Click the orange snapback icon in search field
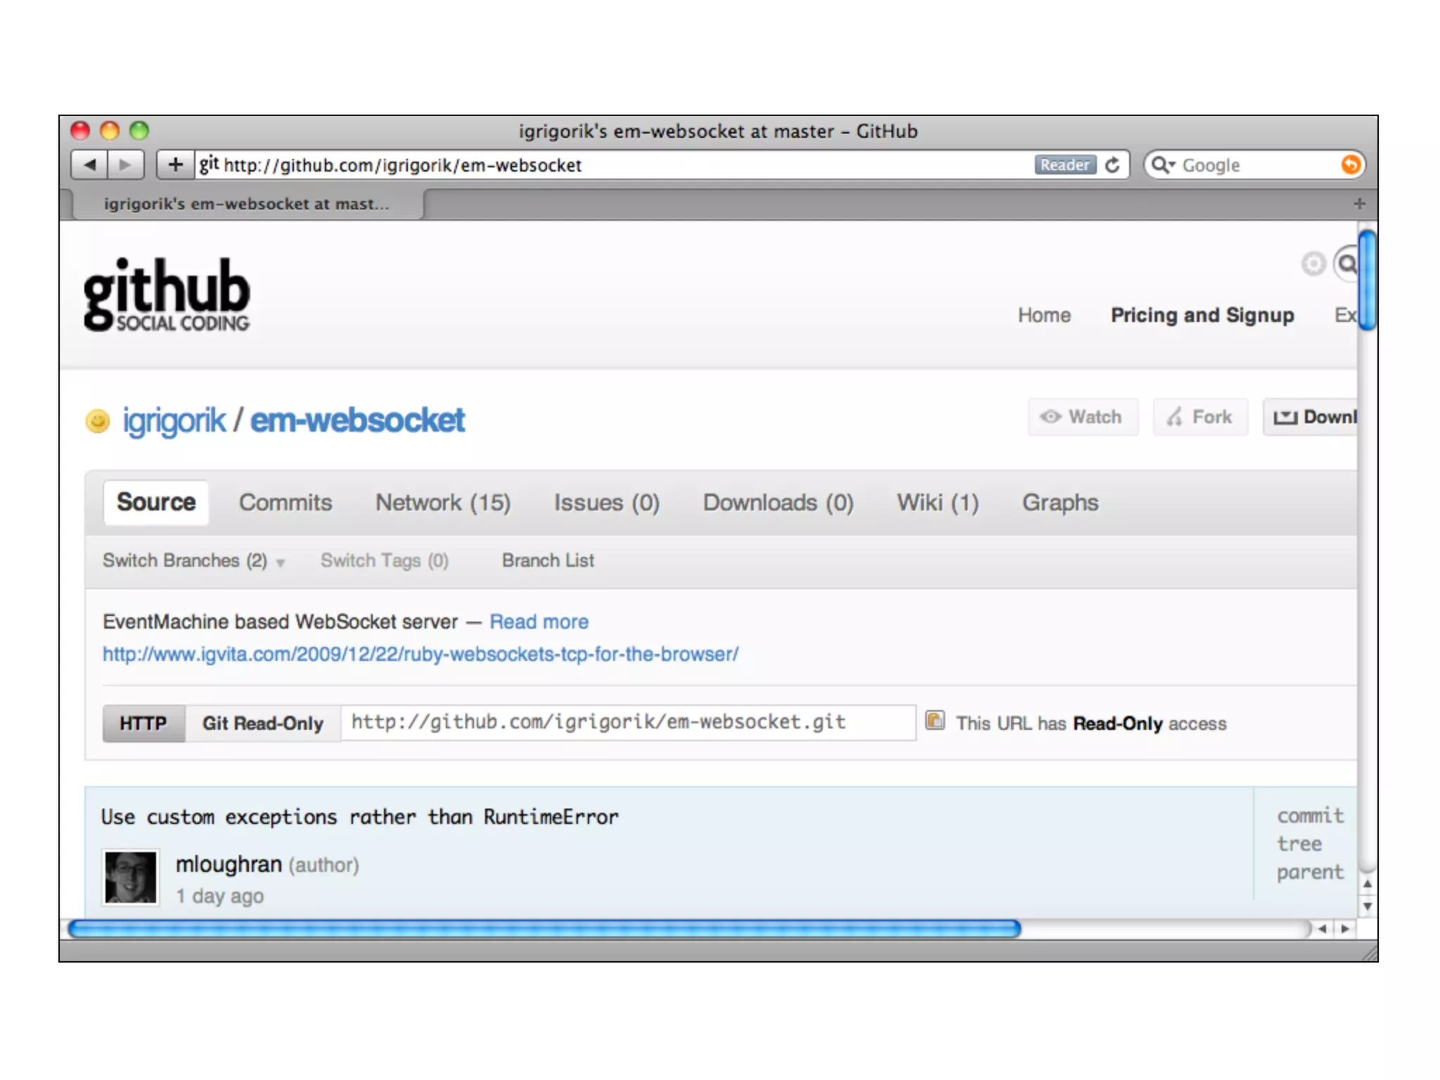This screenshot has height=1080, width=1440. tap(1349, 165)
